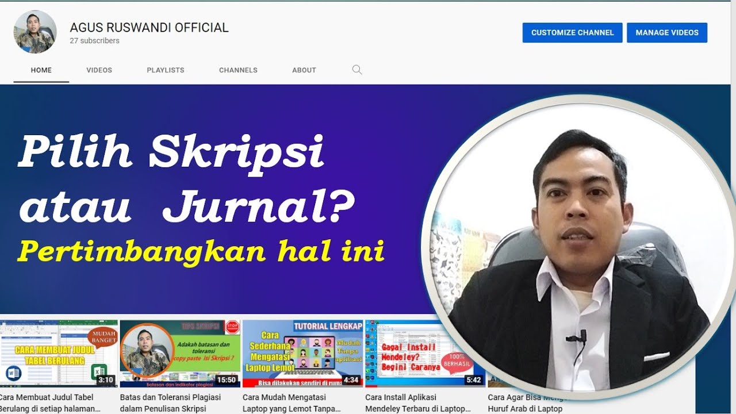736x414 pixels.
Task: Open the Plagiasi Skripsi video thumbnail
Action: tap(180, 354)
